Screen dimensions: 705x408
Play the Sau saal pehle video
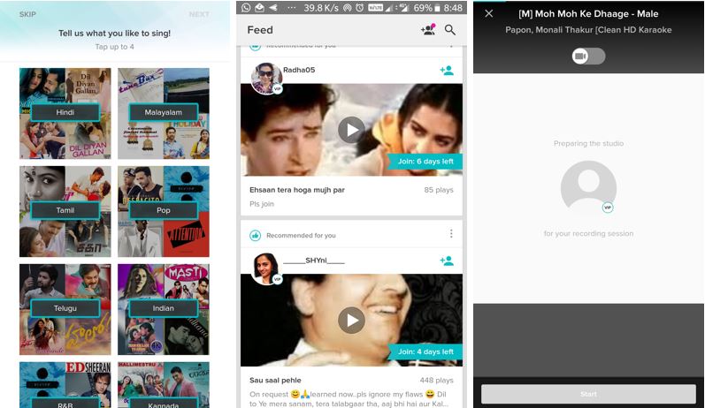coord(351,320)
